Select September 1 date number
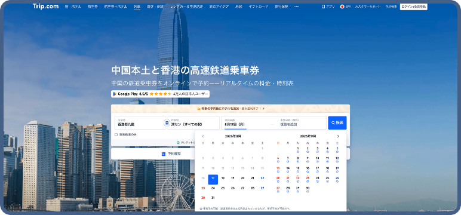Viewport: 461px width, 215px height. [x=298, y=148]
